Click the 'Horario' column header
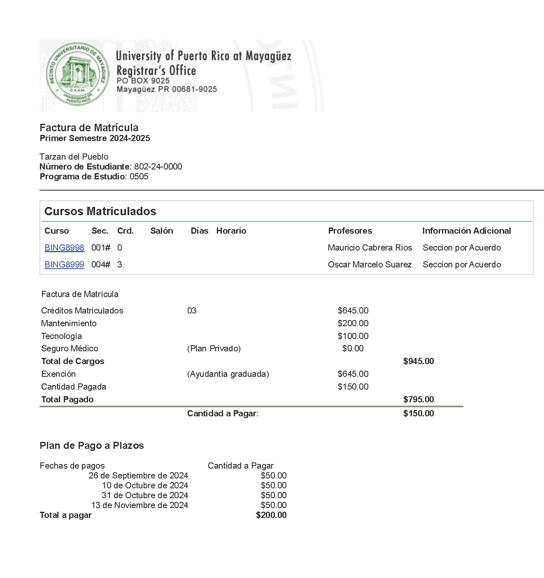 [x=231, y=231]
